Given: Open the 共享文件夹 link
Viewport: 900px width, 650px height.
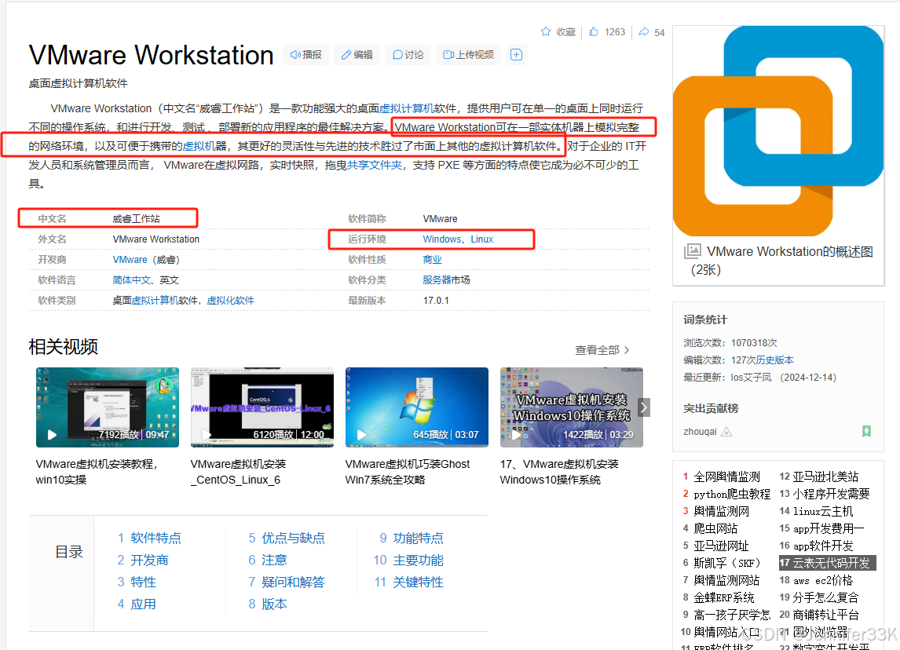Looking at the screenshot, I should pyautogui.click(x=375, y=165).
